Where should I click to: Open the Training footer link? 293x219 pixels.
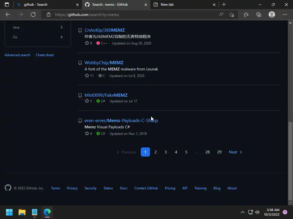pyautogui.click(x=200, y=188)
